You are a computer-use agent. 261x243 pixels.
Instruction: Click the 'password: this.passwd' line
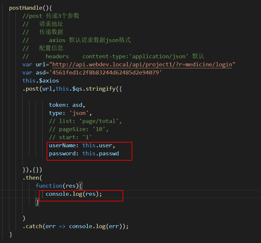point(84,154)
